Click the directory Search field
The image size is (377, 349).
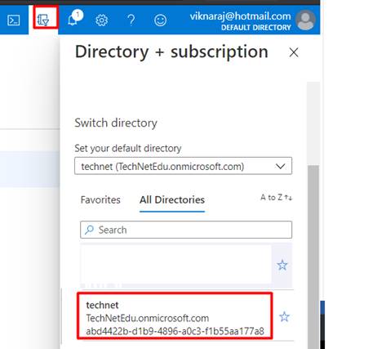pyautogui.click(x=186, y=230)
